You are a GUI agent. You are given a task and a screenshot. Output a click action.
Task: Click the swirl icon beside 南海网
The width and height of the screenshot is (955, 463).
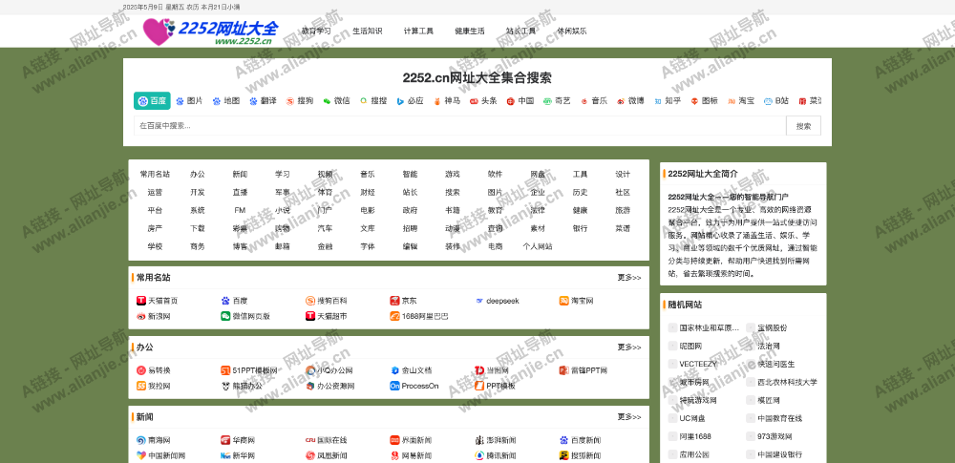(x=141, y=440)
